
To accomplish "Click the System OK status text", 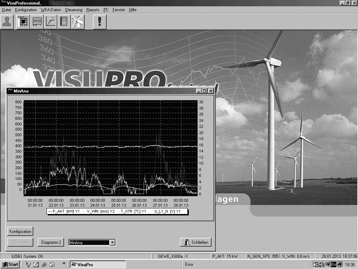I will click(x=34, y=256).
